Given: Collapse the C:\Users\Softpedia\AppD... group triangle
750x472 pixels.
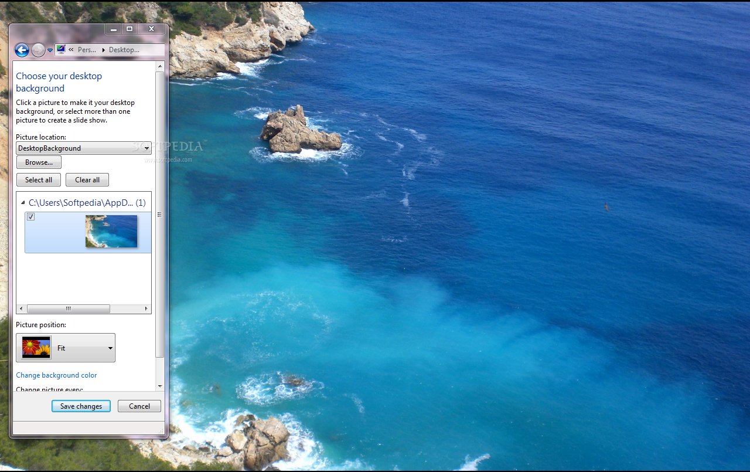Looking at the screenshot, I should [x=23, y=203].
